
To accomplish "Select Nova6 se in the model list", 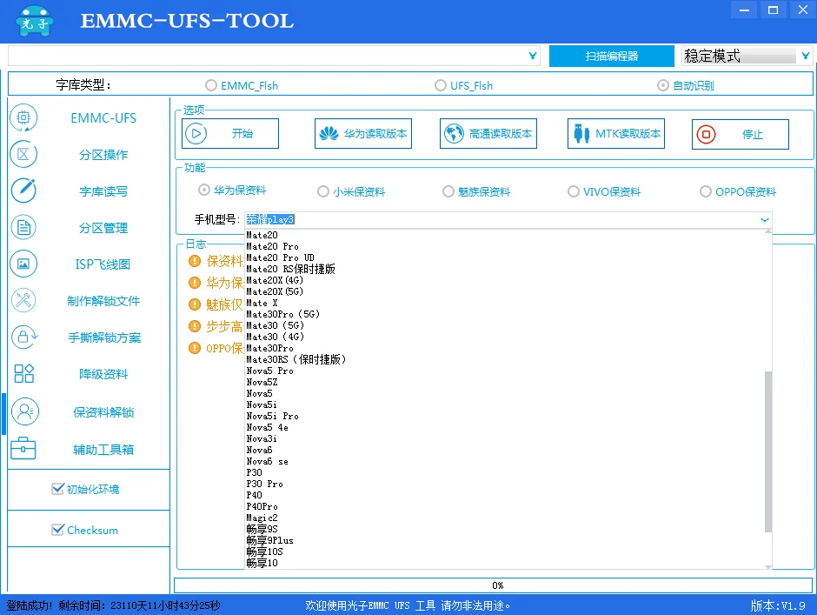I will pos(268,461).
